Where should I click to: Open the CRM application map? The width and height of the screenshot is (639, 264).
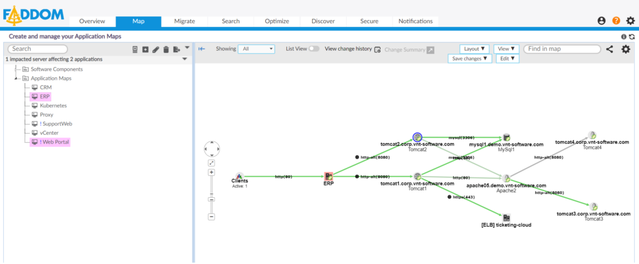point(46,87)
